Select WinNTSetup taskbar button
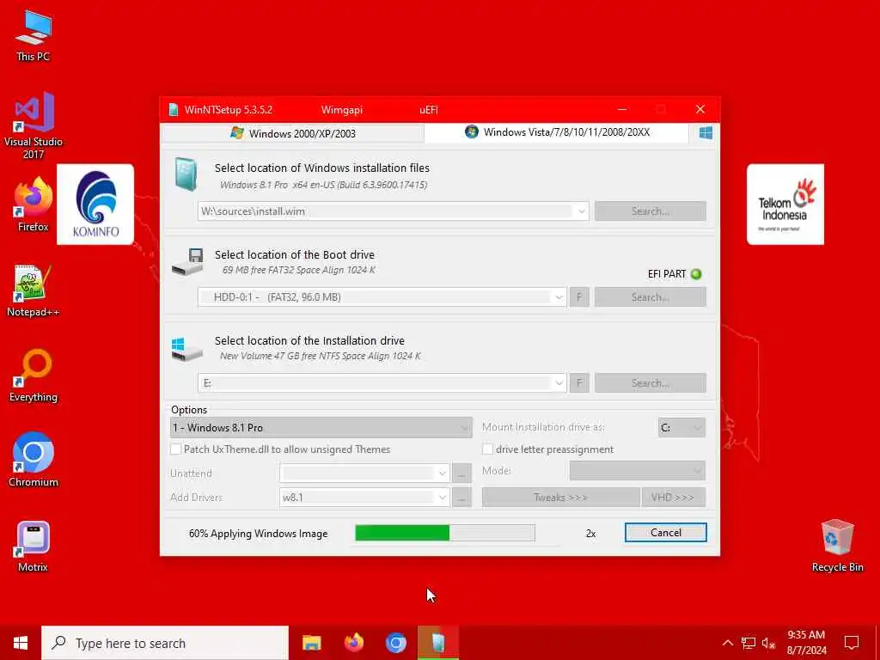This screenshot has height=660, width=880. pos(438,643)
